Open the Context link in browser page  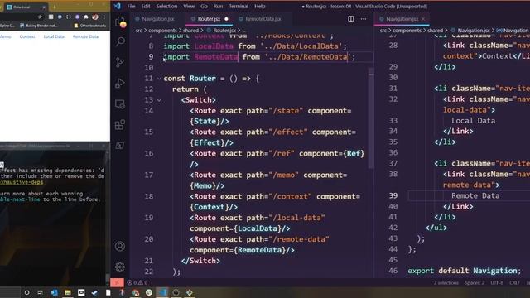pyautogui.click(x=27, y=36)
